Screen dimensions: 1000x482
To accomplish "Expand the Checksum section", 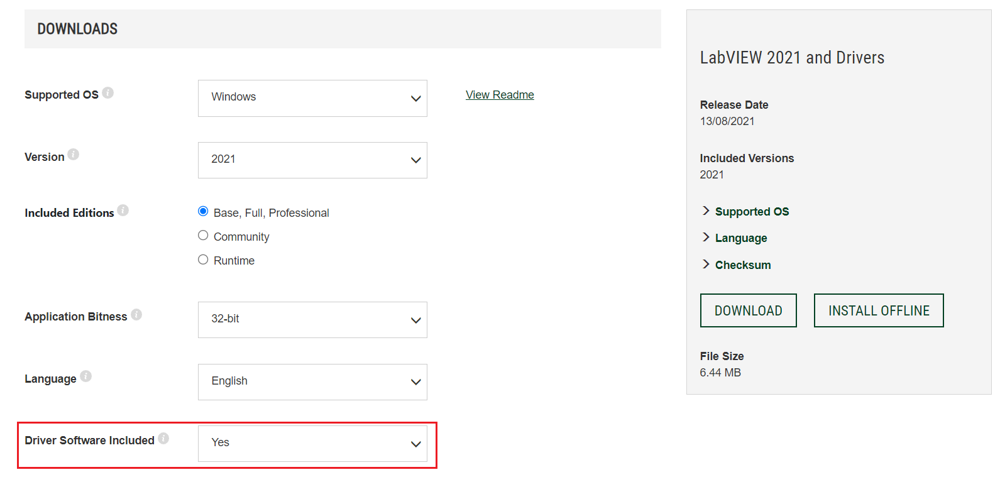I will [x=737, y=265].
